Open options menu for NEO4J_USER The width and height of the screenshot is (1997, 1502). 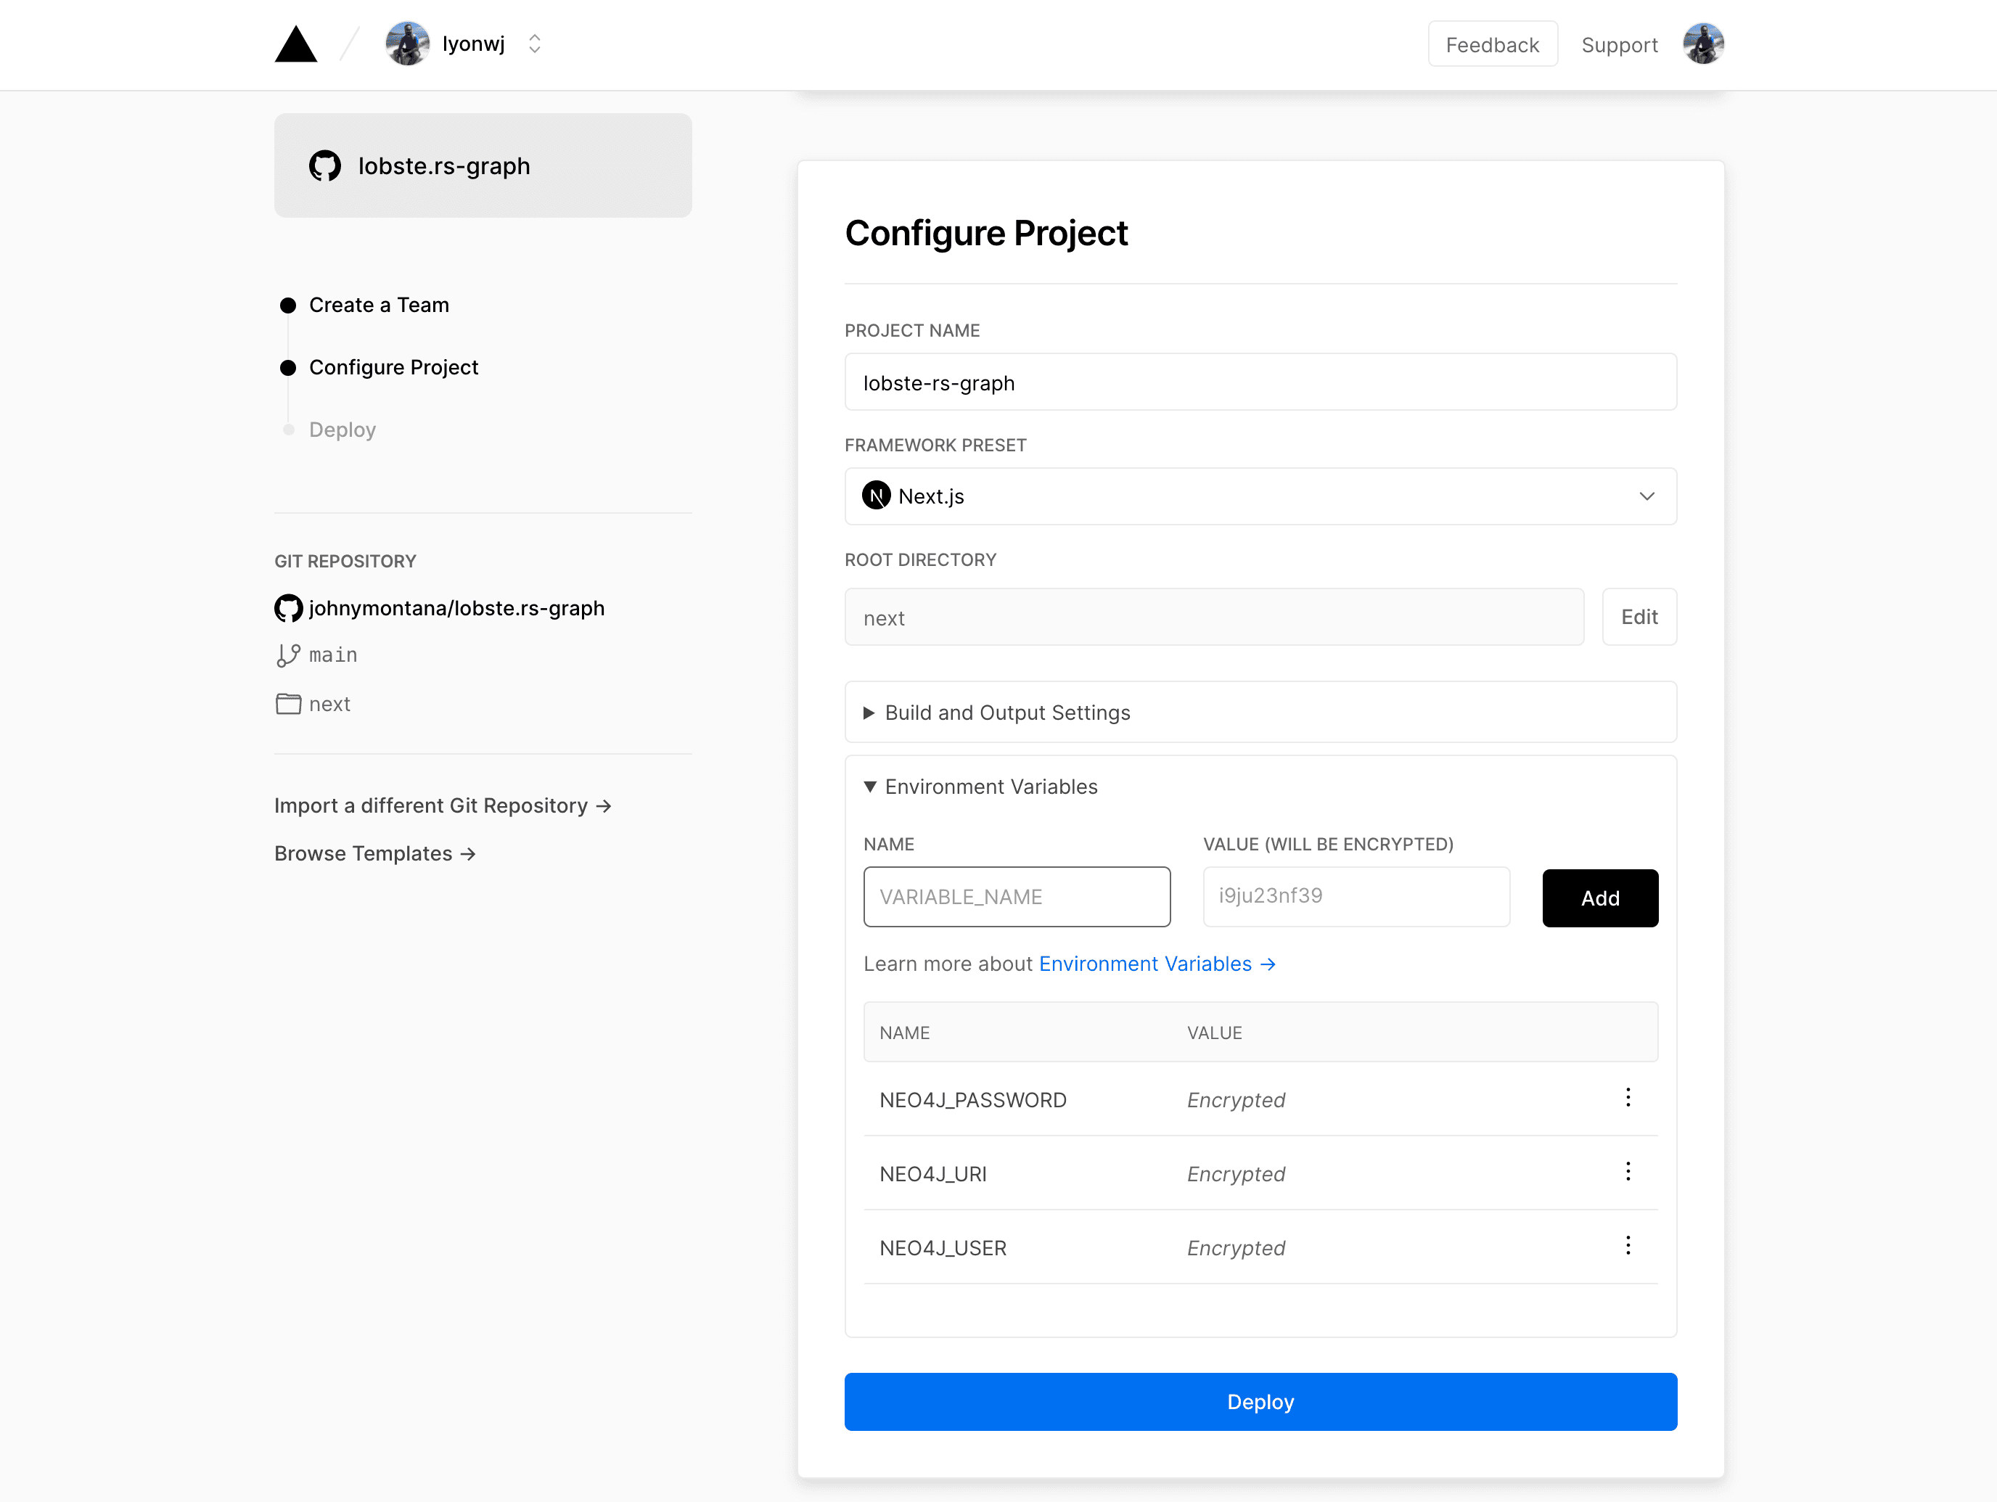coord(1628,1246)
